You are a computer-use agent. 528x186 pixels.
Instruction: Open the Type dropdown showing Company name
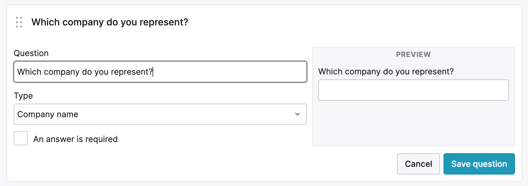point(160,114)
